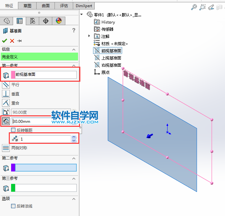
Task: Click the Previous View icon
Action: coord(211,7)
